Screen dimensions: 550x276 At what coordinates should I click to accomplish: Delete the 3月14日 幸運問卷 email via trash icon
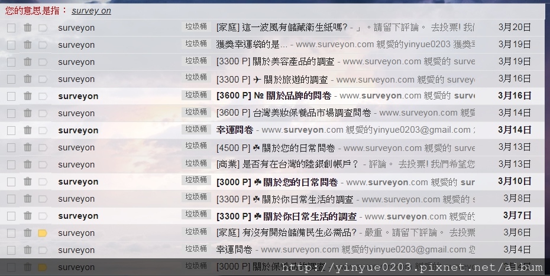point(28,130)
